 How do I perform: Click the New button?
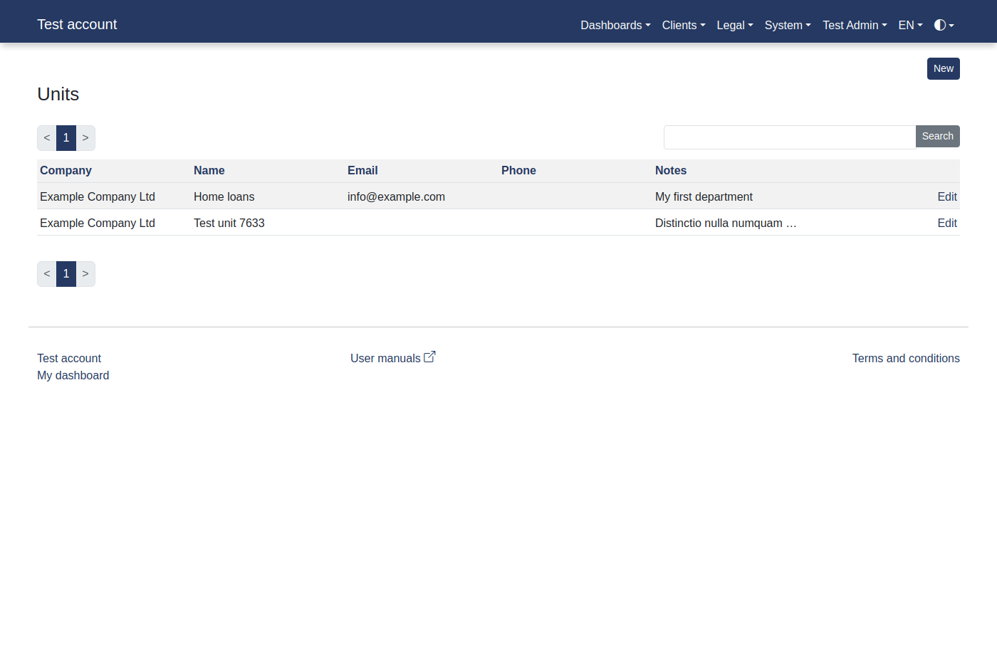coord(943,68)
